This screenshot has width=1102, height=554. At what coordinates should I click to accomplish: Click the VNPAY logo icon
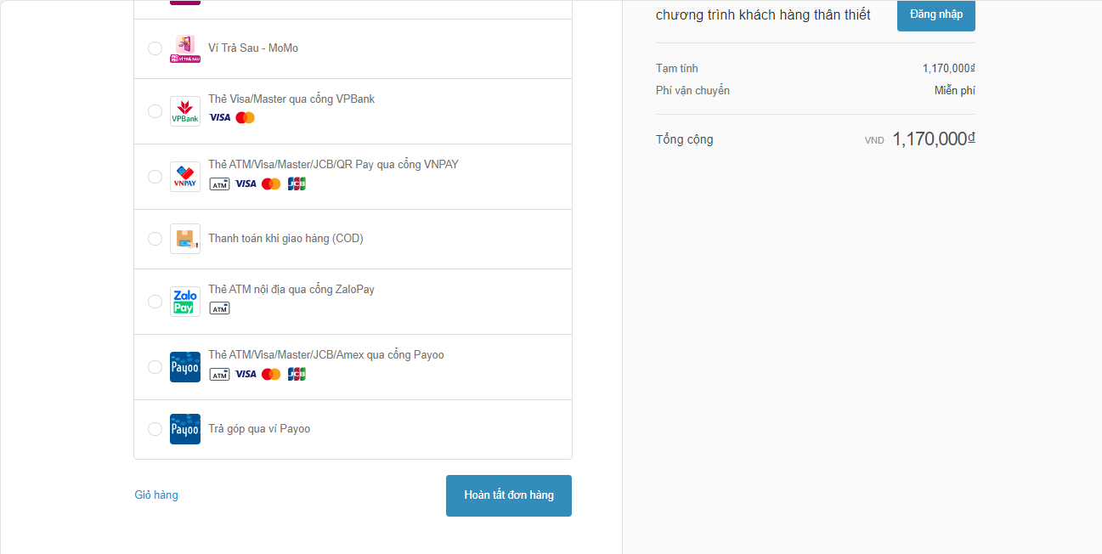[x=185, y=177]
